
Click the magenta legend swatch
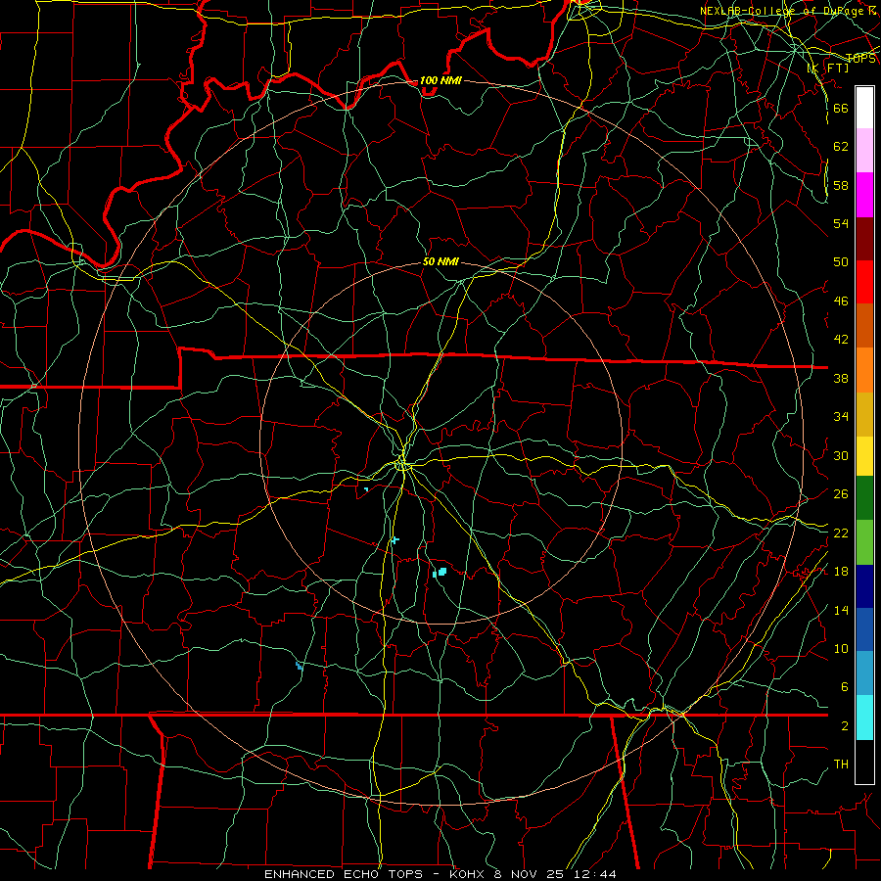pyautogui.click(x=864, y=195)
